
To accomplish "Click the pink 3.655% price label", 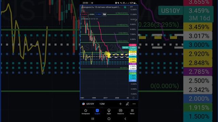I will pyautogui.click(x=133, y=45).
